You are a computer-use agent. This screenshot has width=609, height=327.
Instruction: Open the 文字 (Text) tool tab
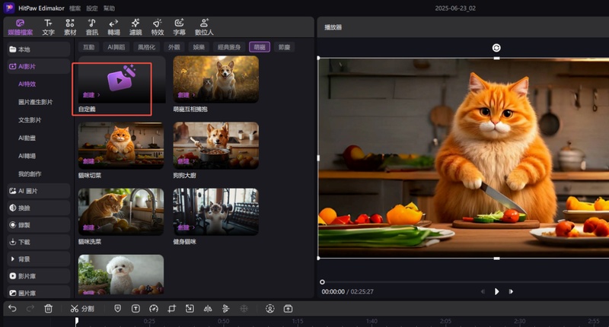point(48,27)
